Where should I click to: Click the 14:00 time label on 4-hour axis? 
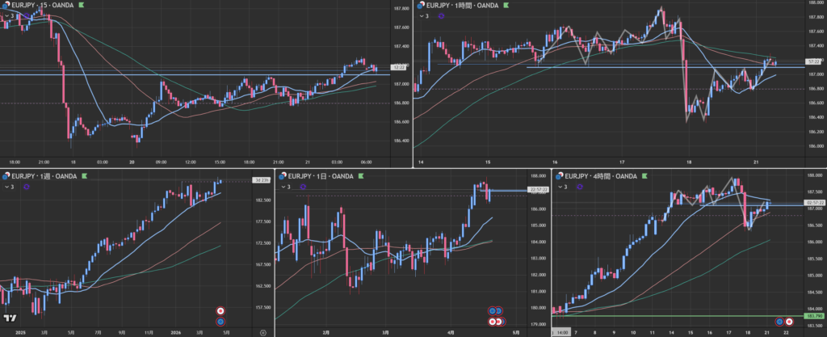click(x=561, y=332)
